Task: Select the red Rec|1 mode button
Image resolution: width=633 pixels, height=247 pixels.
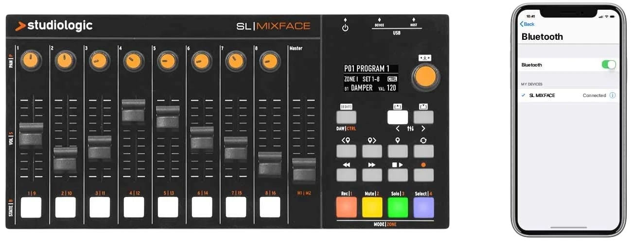Action: 346,207
